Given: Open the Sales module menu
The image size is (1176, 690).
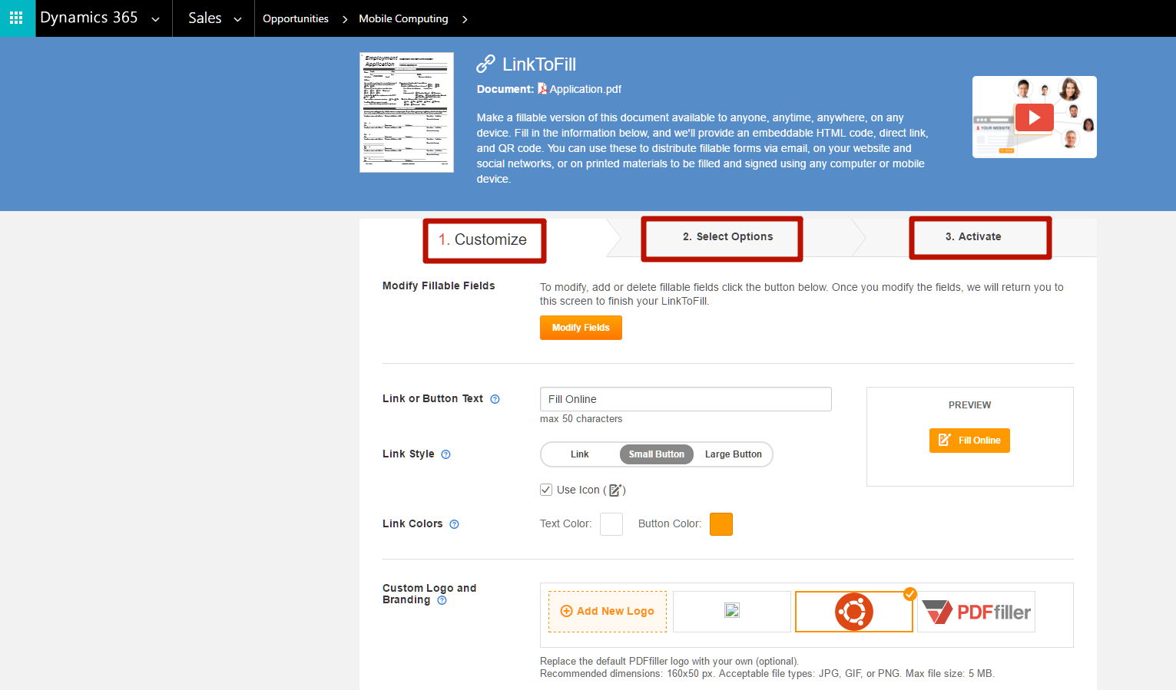Looking at the screenshot, I should [205, 18].
